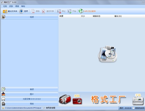Open the FFOutput path in the status bar
This screenshot has width=145, height=111.
coord(23,108)
